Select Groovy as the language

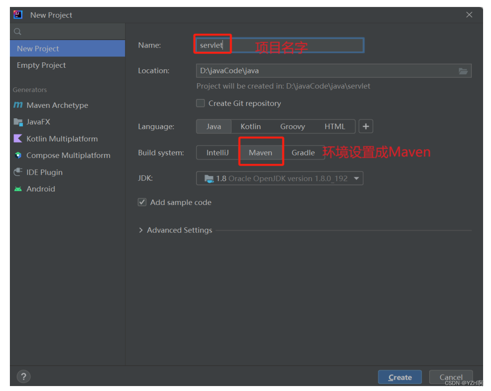point(292,126)
